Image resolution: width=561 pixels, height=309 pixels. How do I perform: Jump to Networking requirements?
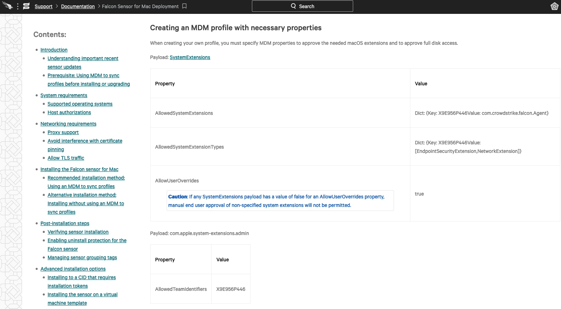pyautogui.click(x=68, y=124)
